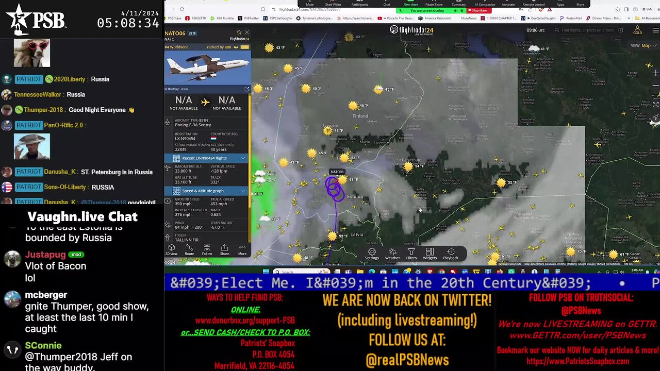Open the Weather layer options
The image size is (660, 371).
[392, 254]
